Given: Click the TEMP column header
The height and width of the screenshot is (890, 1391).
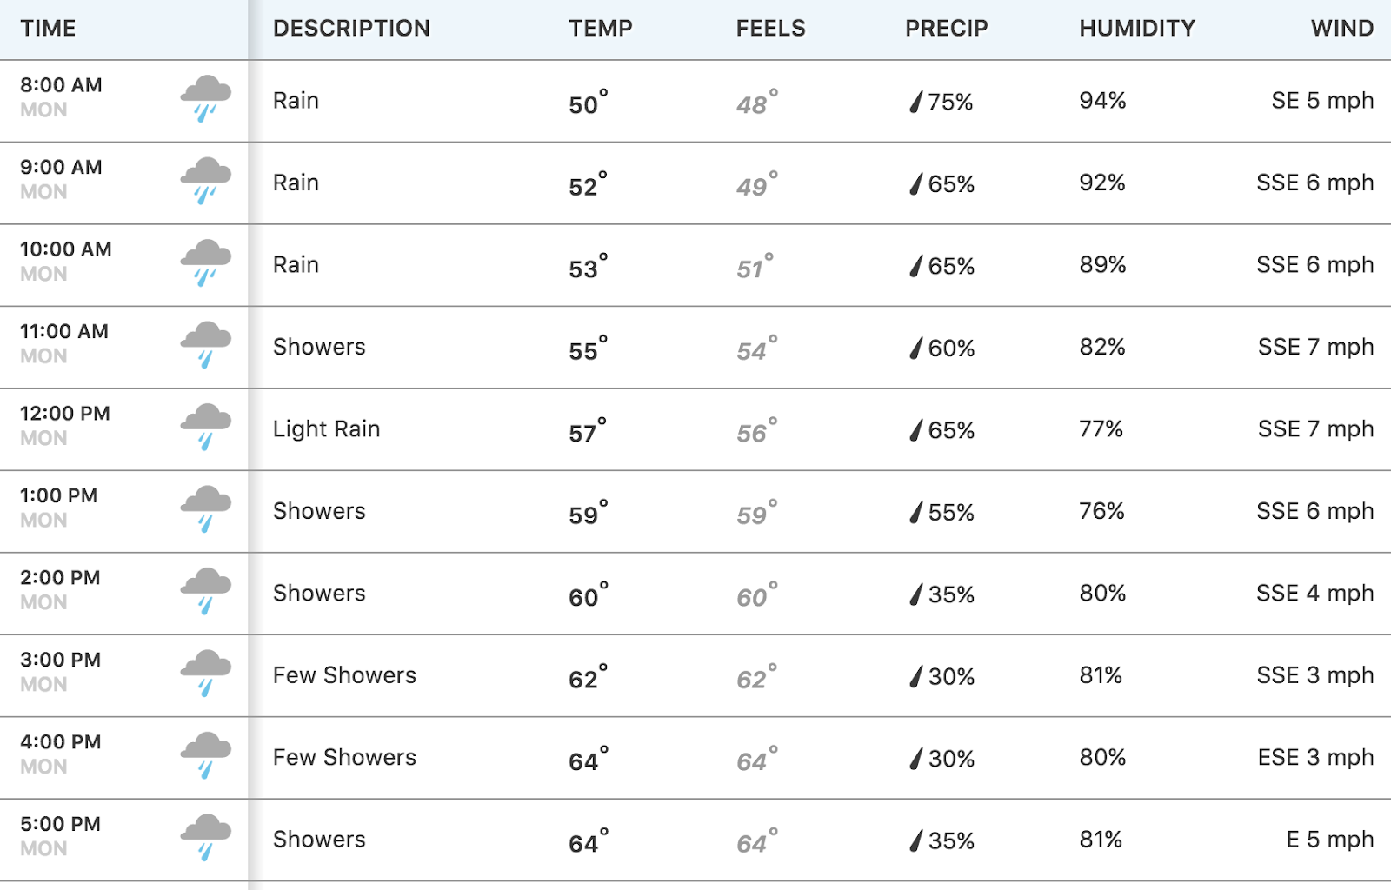Looking at the screenshot, I should point(601,29).
